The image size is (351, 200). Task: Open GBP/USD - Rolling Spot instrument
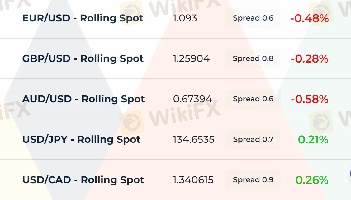coord(83,58)
